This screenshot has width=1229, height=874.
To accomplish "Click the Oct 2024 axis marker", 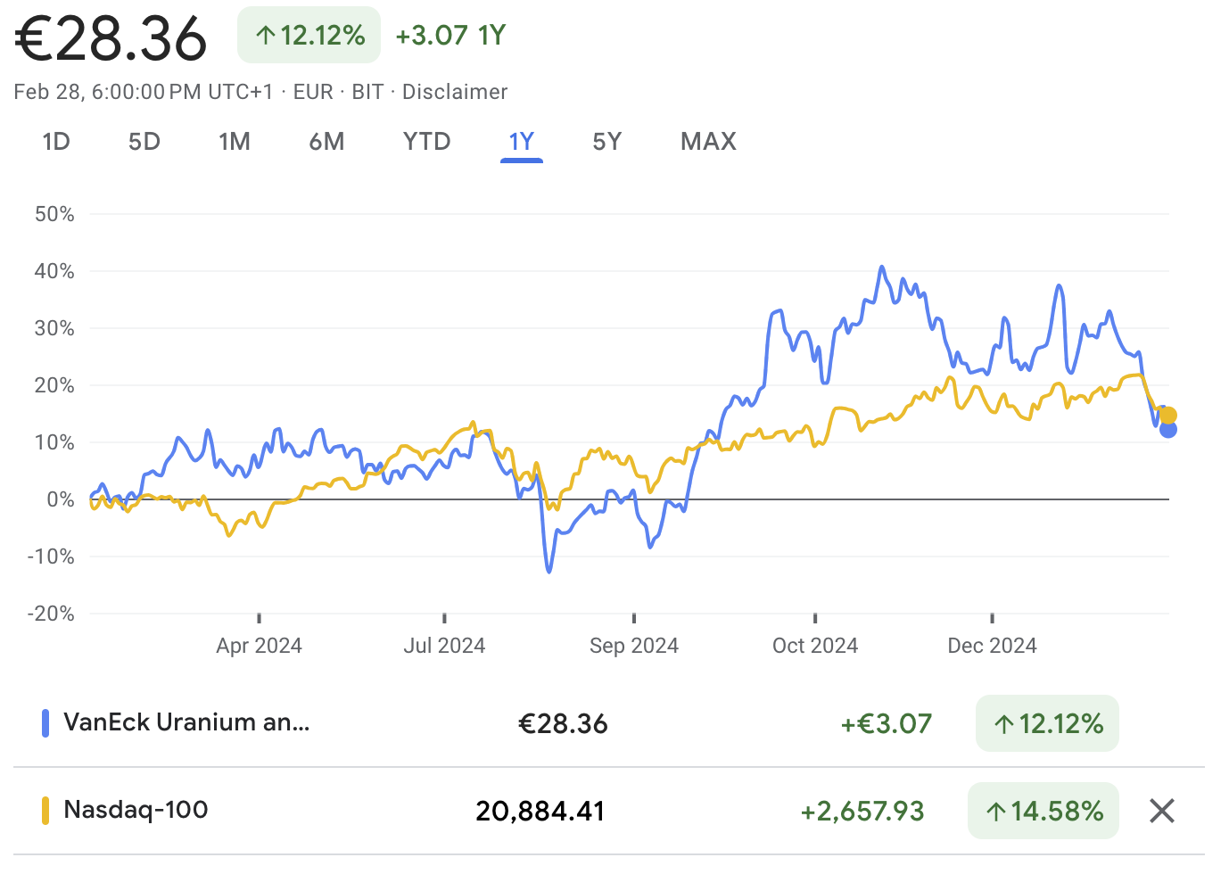I will pos(815,646).
